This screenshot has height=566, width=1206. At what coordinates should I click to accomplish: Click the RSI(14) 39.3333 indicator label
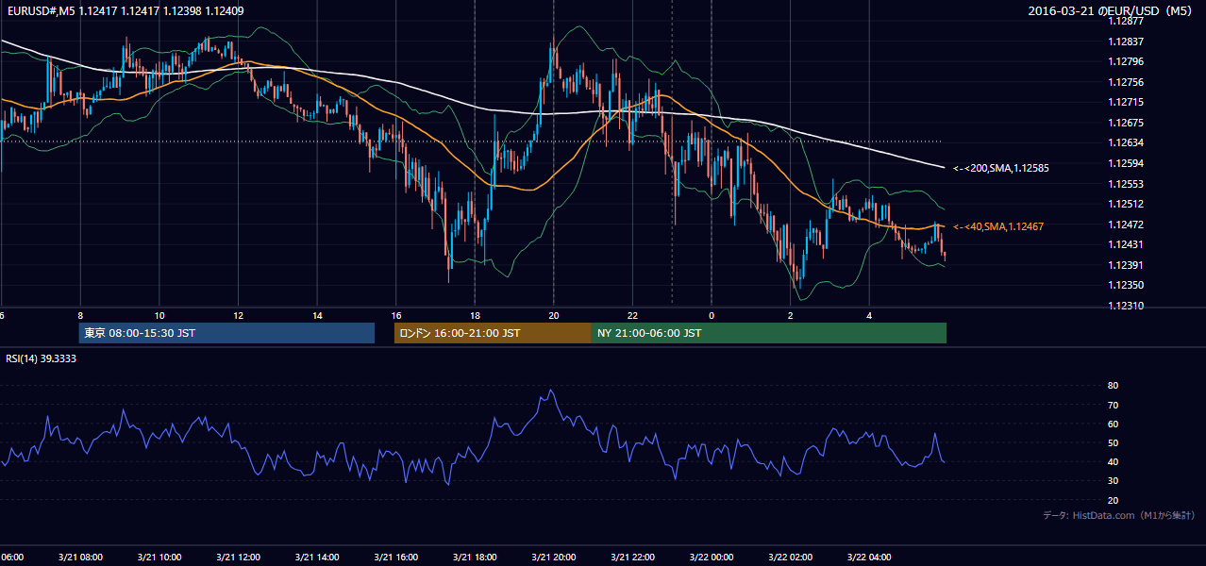pos(42,358)
